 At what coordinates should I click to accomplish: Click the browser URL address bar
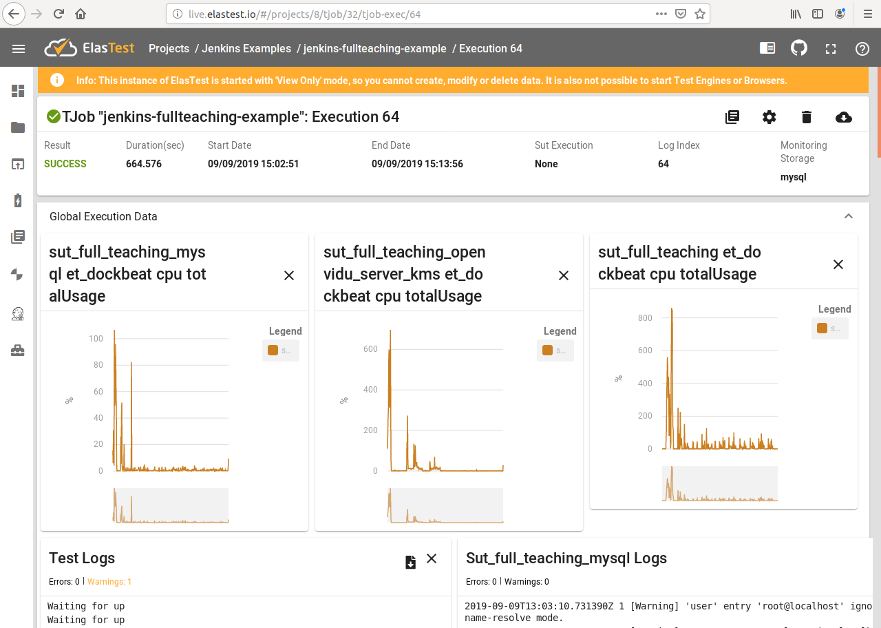pyautogui.click(x=413, y=14)
